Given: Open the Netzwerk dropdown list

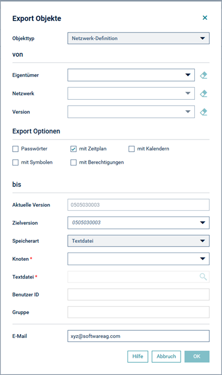Looking at the screenshot, I should (131, 94).
